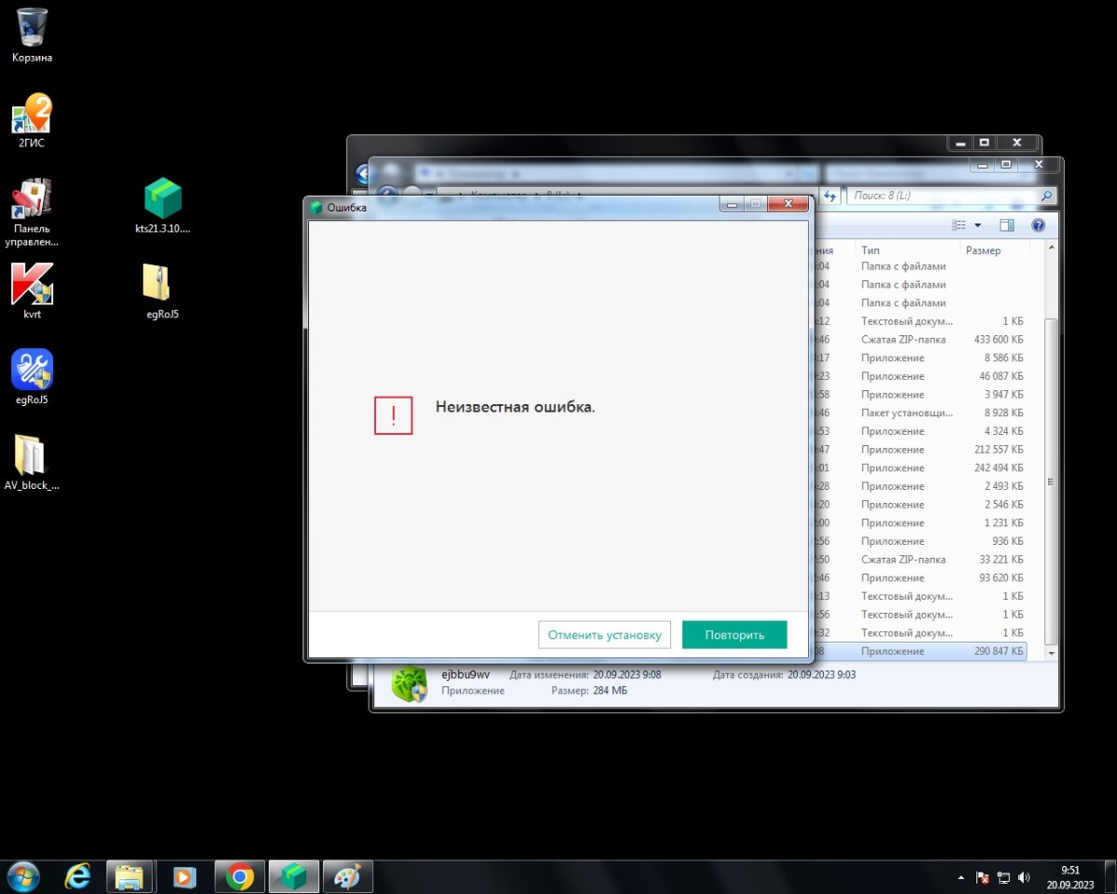Open the network tray icon
The image size is (1117, 894).
[x=1003, y=877]
